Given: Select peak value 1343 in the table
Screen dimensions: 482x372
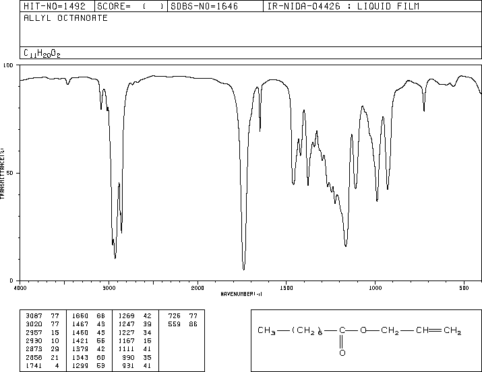Looking at the screenshot, I should [x=80, y=357].
